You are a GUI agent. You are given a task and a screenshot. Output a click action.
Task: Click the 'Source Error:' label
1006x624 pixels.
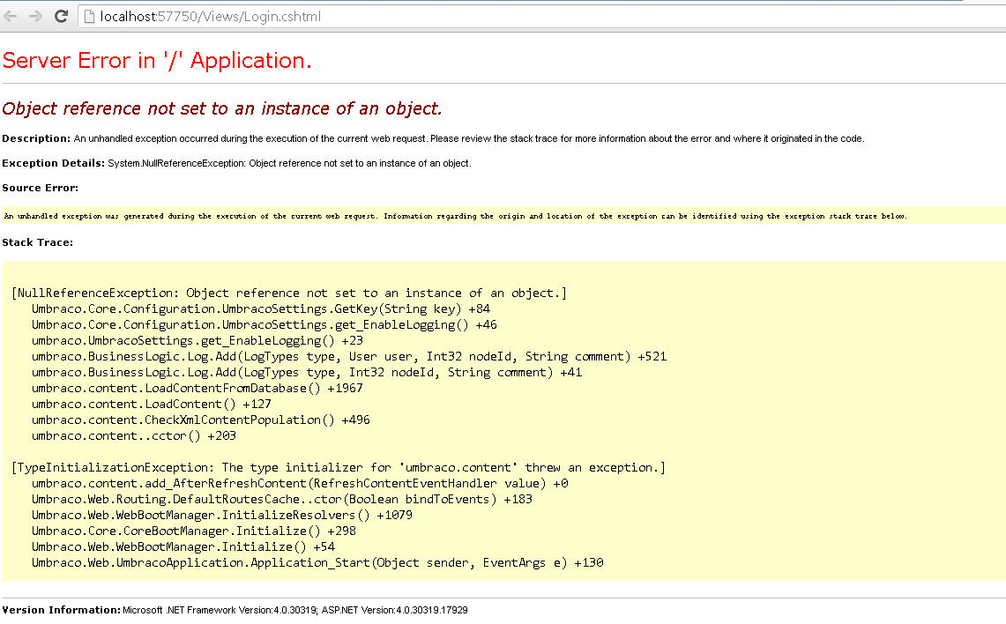coord(40,188)
